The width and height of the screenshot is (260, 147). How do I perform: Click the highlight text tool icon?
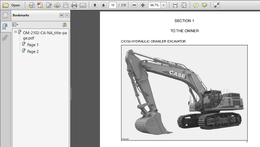coord(204,5)
